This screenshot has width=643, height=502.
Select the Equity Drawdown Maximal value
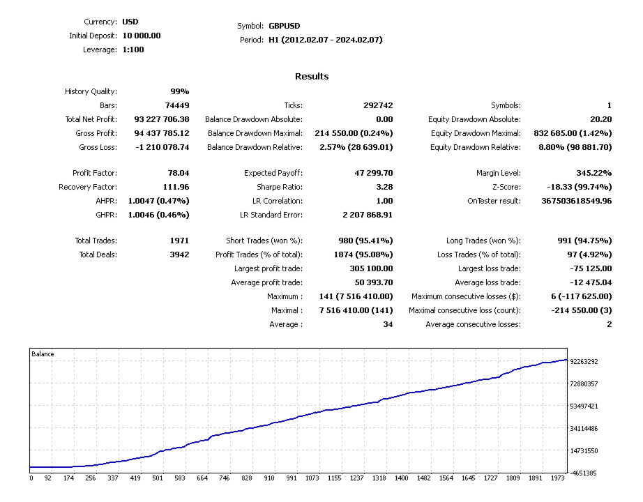(573, 133)
